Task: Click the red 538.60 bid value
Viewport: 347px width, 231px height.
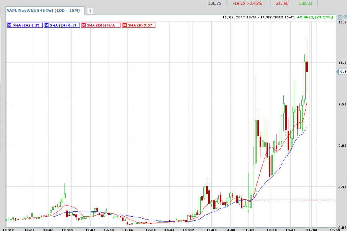Action: click(x=282, y=3)
